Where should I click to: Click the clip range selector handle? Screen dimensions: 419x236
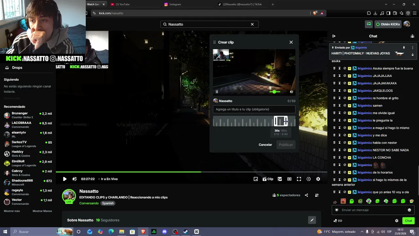pos(281,121)
